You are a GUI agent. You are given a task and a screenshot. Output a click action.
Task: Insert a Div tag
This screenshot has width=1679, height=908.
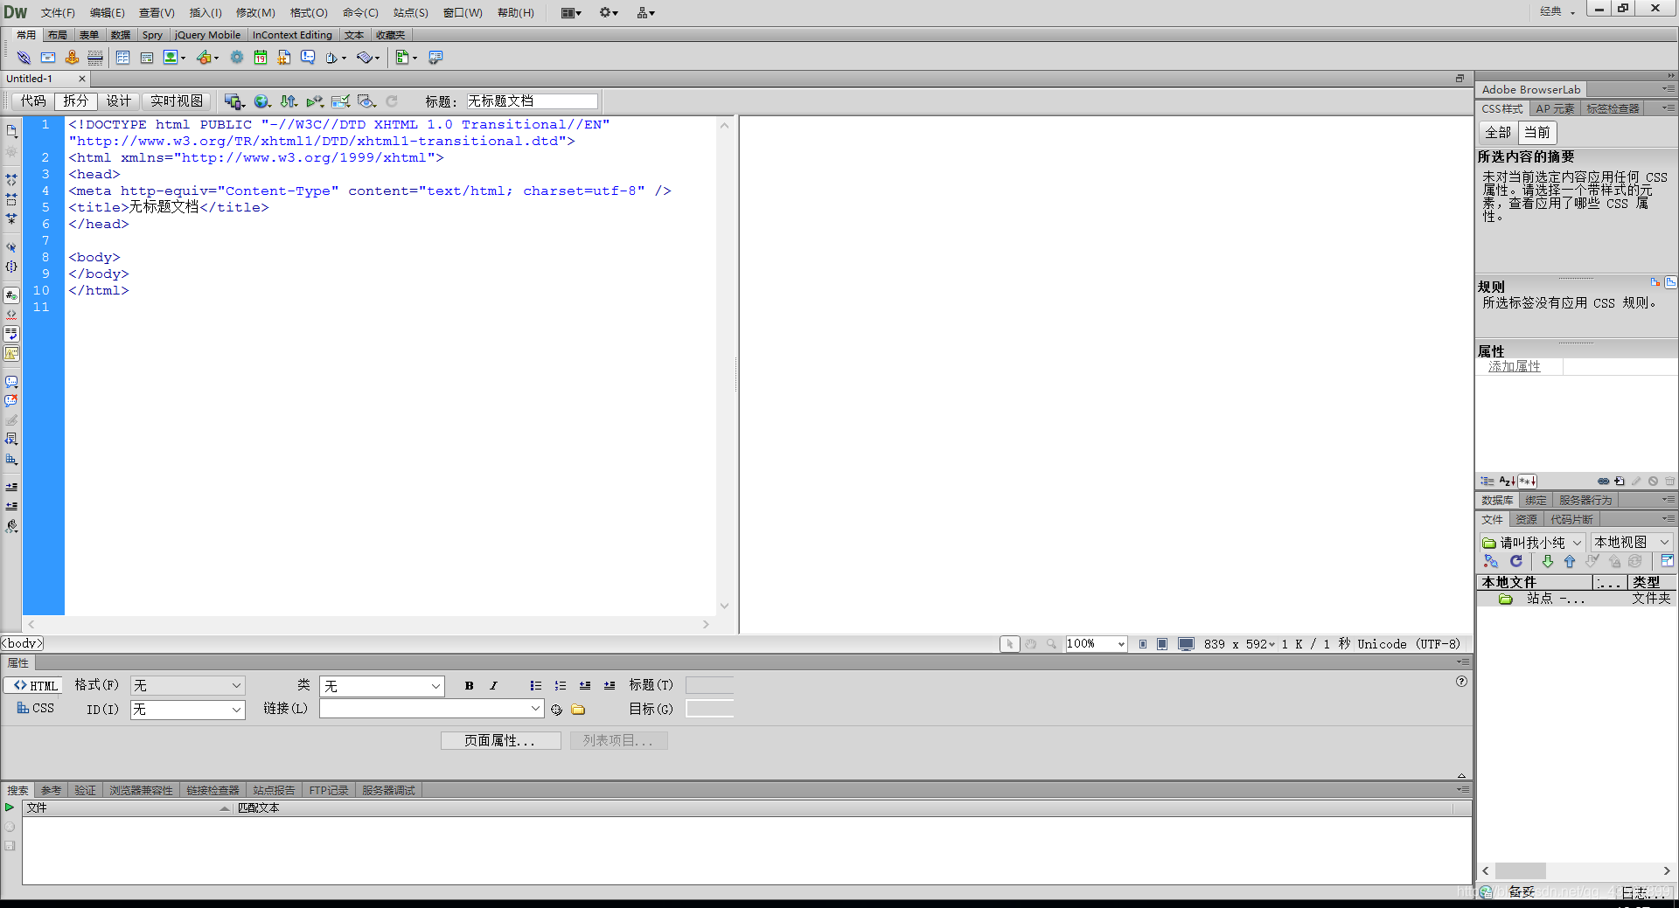147,58
